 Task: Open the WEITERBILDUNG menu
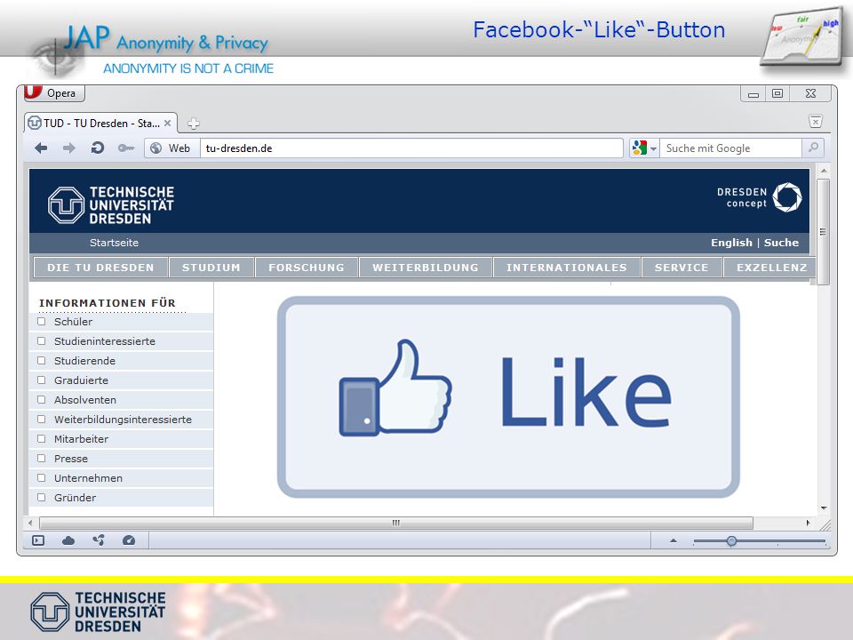pyautogui.click(x=426, y=268)
